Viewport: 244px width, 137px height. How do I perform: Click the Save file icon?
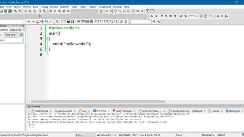pos(6,11)
